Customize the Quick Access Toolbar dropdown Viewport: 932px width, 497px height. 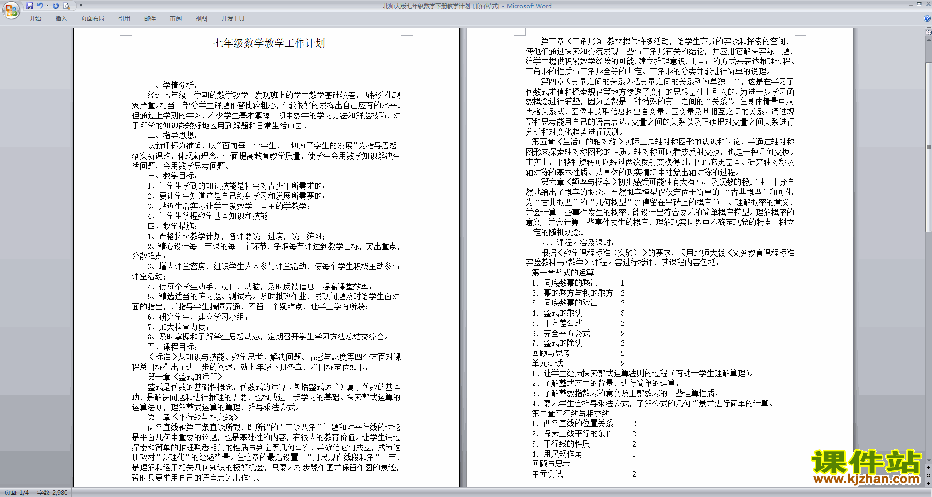[x=81, y=6]
